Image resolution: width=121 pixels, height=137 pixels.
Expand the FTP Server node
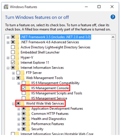pos(13,73)
